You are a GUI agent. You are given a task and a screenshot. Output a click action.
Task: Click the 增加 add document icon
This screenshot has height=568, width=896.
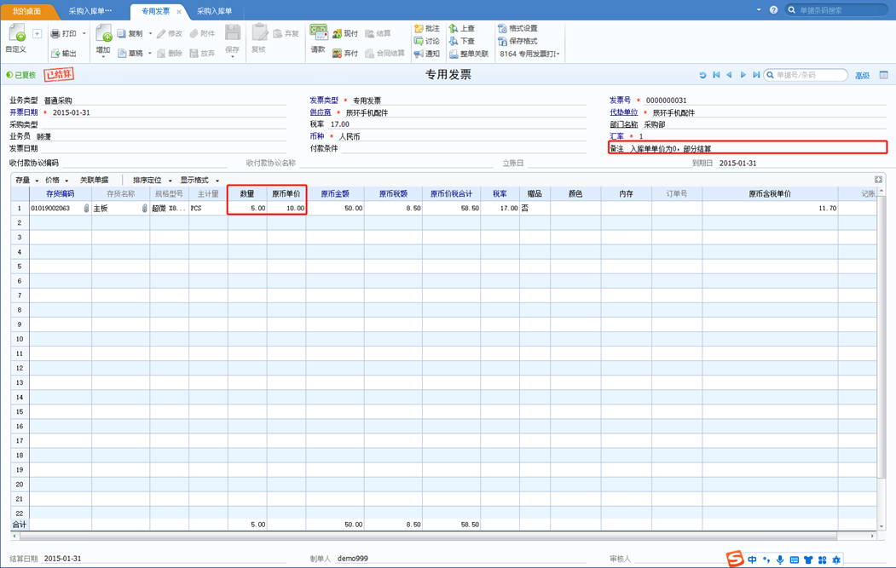[103, 33]
